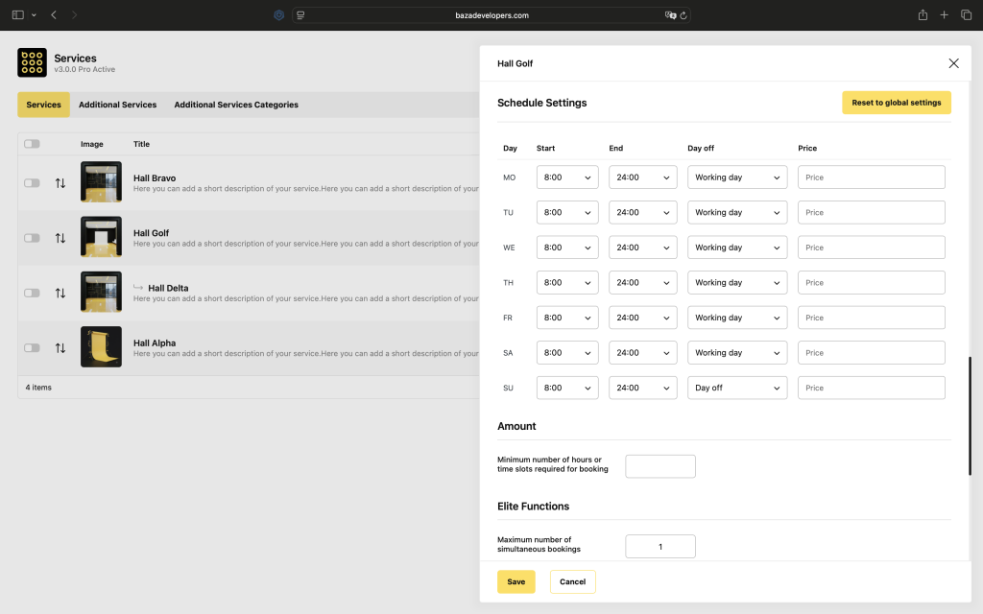The width and height of the screenshot is (983, 614).
Task: Open the Monday Start time dropdown
Action: [x=567, y=177]
